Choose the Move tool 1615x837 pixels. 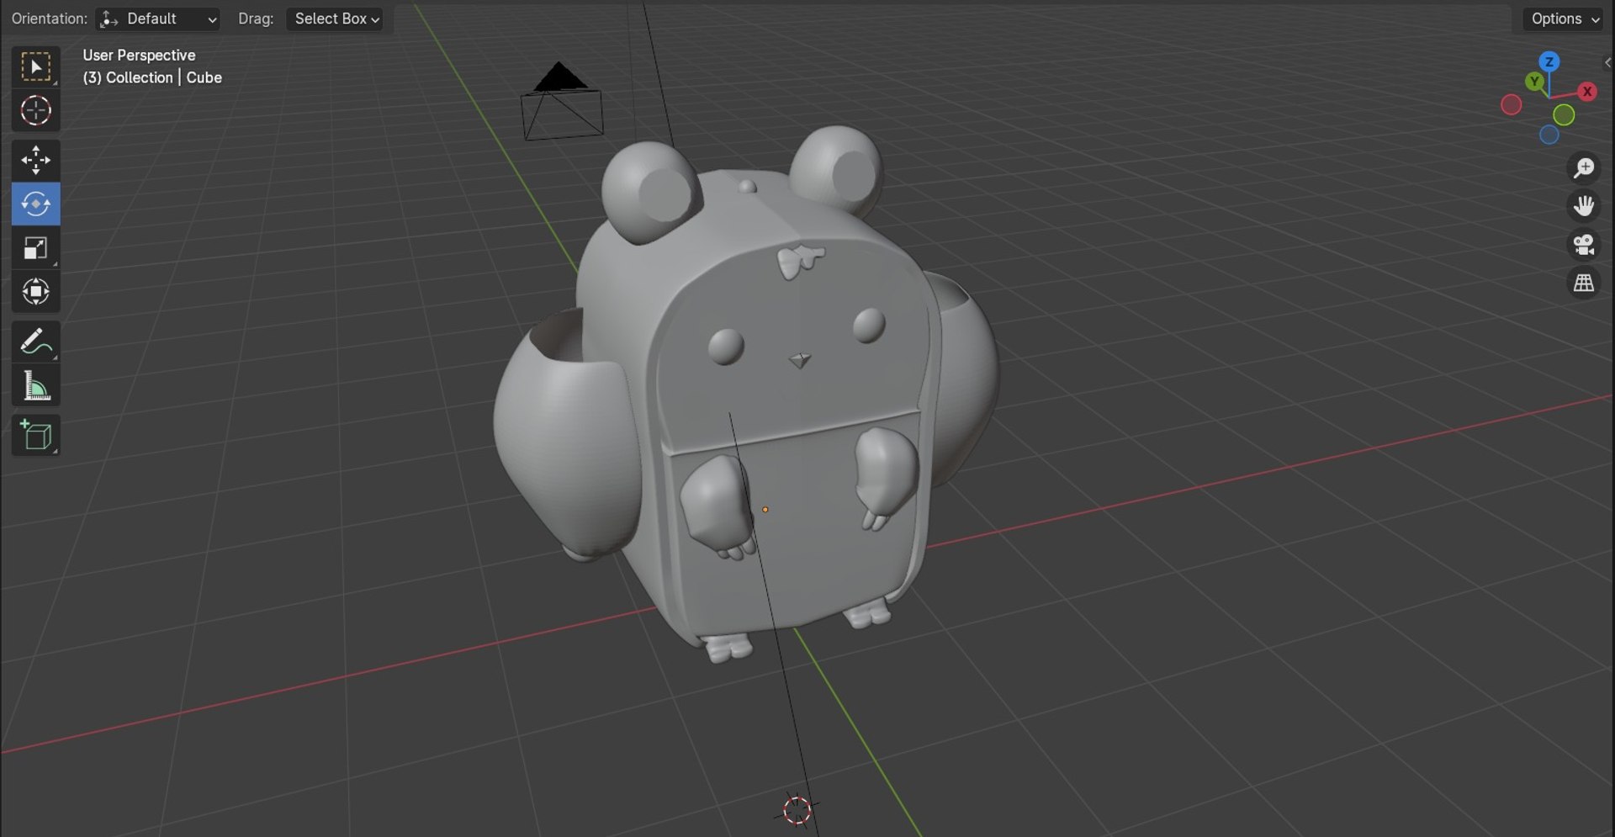coord(35,160)
